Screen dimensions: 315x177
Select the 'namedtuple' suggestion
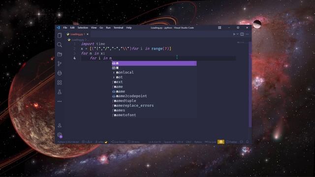(154, 101)
